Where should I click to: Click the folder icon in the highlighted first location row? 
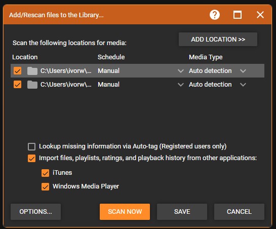[32, 71]
